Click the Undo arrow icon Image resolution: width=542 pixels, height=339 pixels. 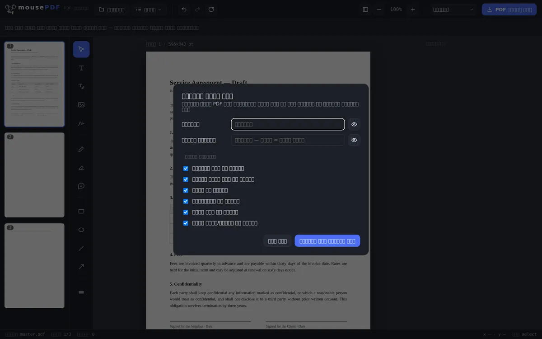[184, 9]
